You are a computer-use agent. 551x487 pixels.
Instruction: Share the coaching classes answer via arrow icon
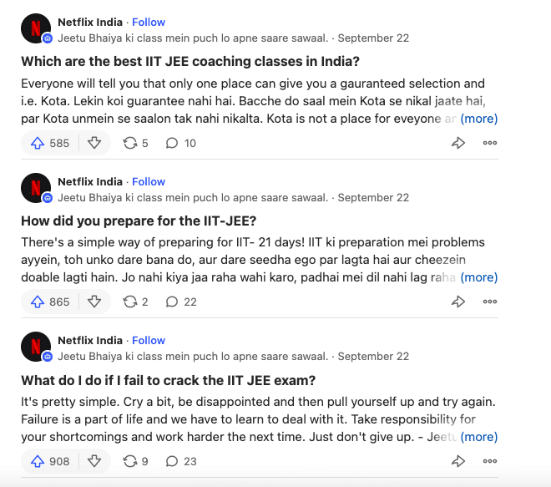pyautogui.click(x=458, y=143)
